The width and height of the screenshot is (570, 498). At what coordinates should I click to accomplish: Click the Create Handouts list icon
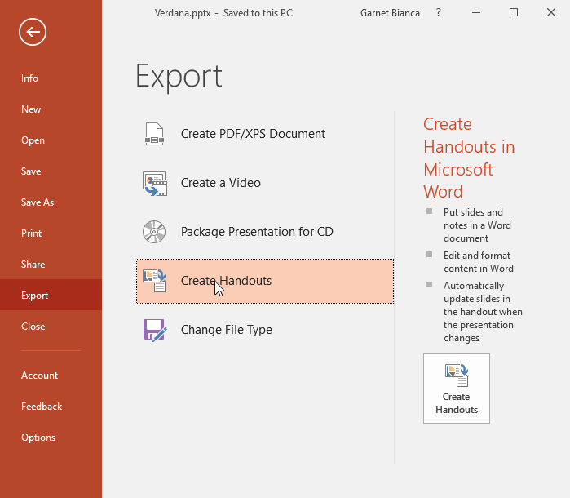pyautogui.click(x=154, y=281)
